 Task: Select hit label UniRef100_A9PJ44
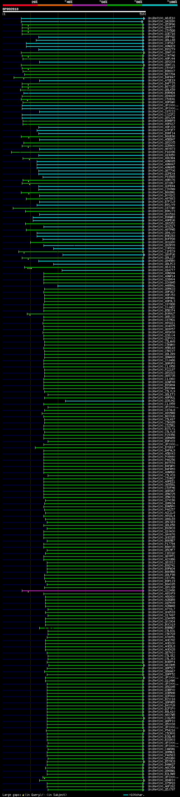(161, 59)
